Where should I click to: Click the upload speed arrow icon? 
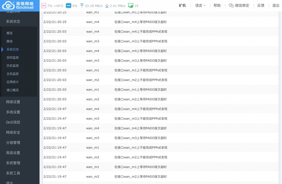click(x=82, y=6)
